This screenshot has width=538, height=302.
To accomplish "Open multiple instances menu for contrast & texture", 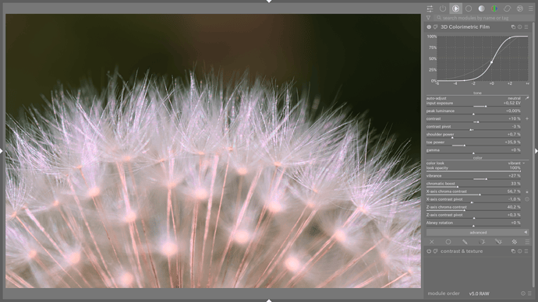I will point(513,251).
